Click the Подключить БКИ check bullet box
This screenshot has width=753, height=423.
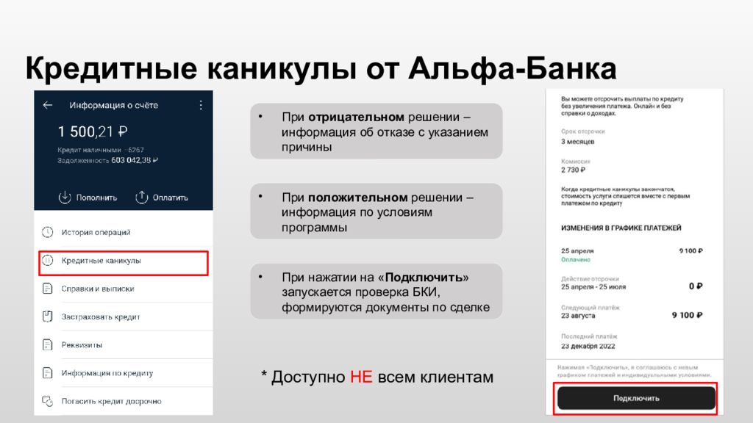[x=376, y=291]
